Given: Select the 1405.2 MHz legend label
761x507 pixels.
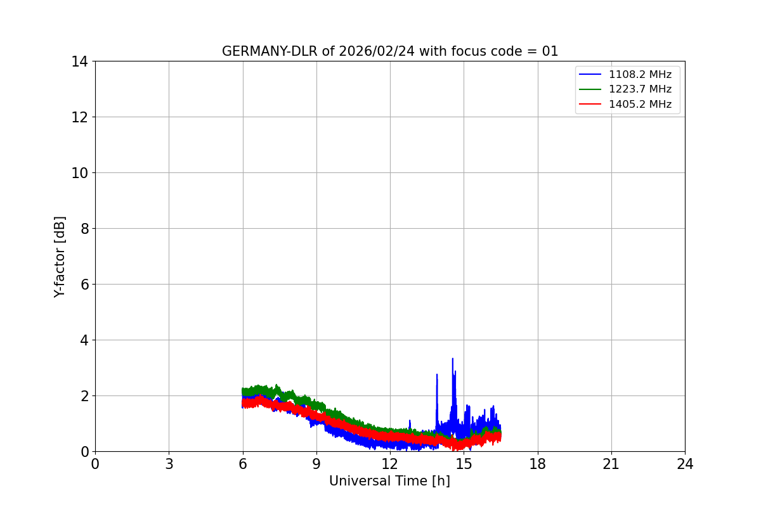Looking at the screenshot, I should 640,104.
